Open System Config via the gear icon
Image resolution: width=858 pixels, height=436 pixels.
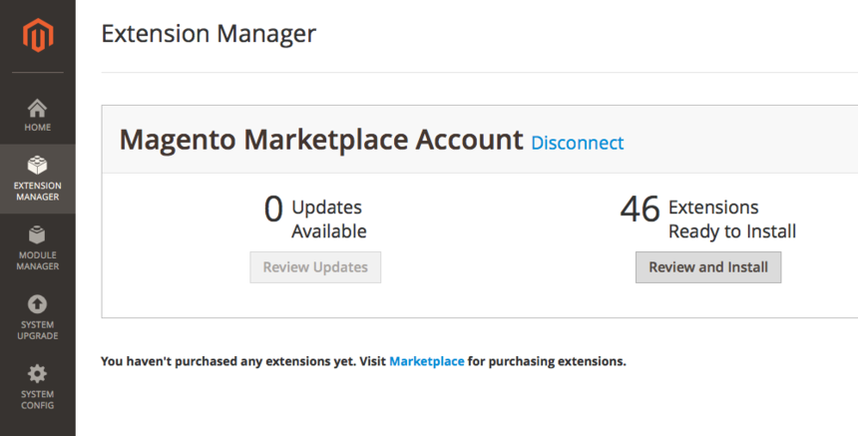click(x=37, y=374)
